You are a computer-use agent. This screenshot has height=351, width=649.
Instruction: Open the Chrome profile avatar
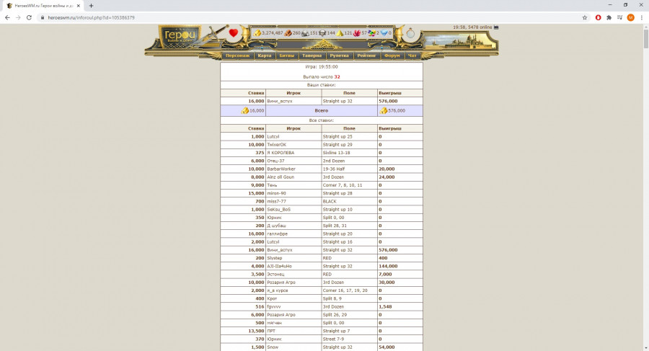pos(630,17)
